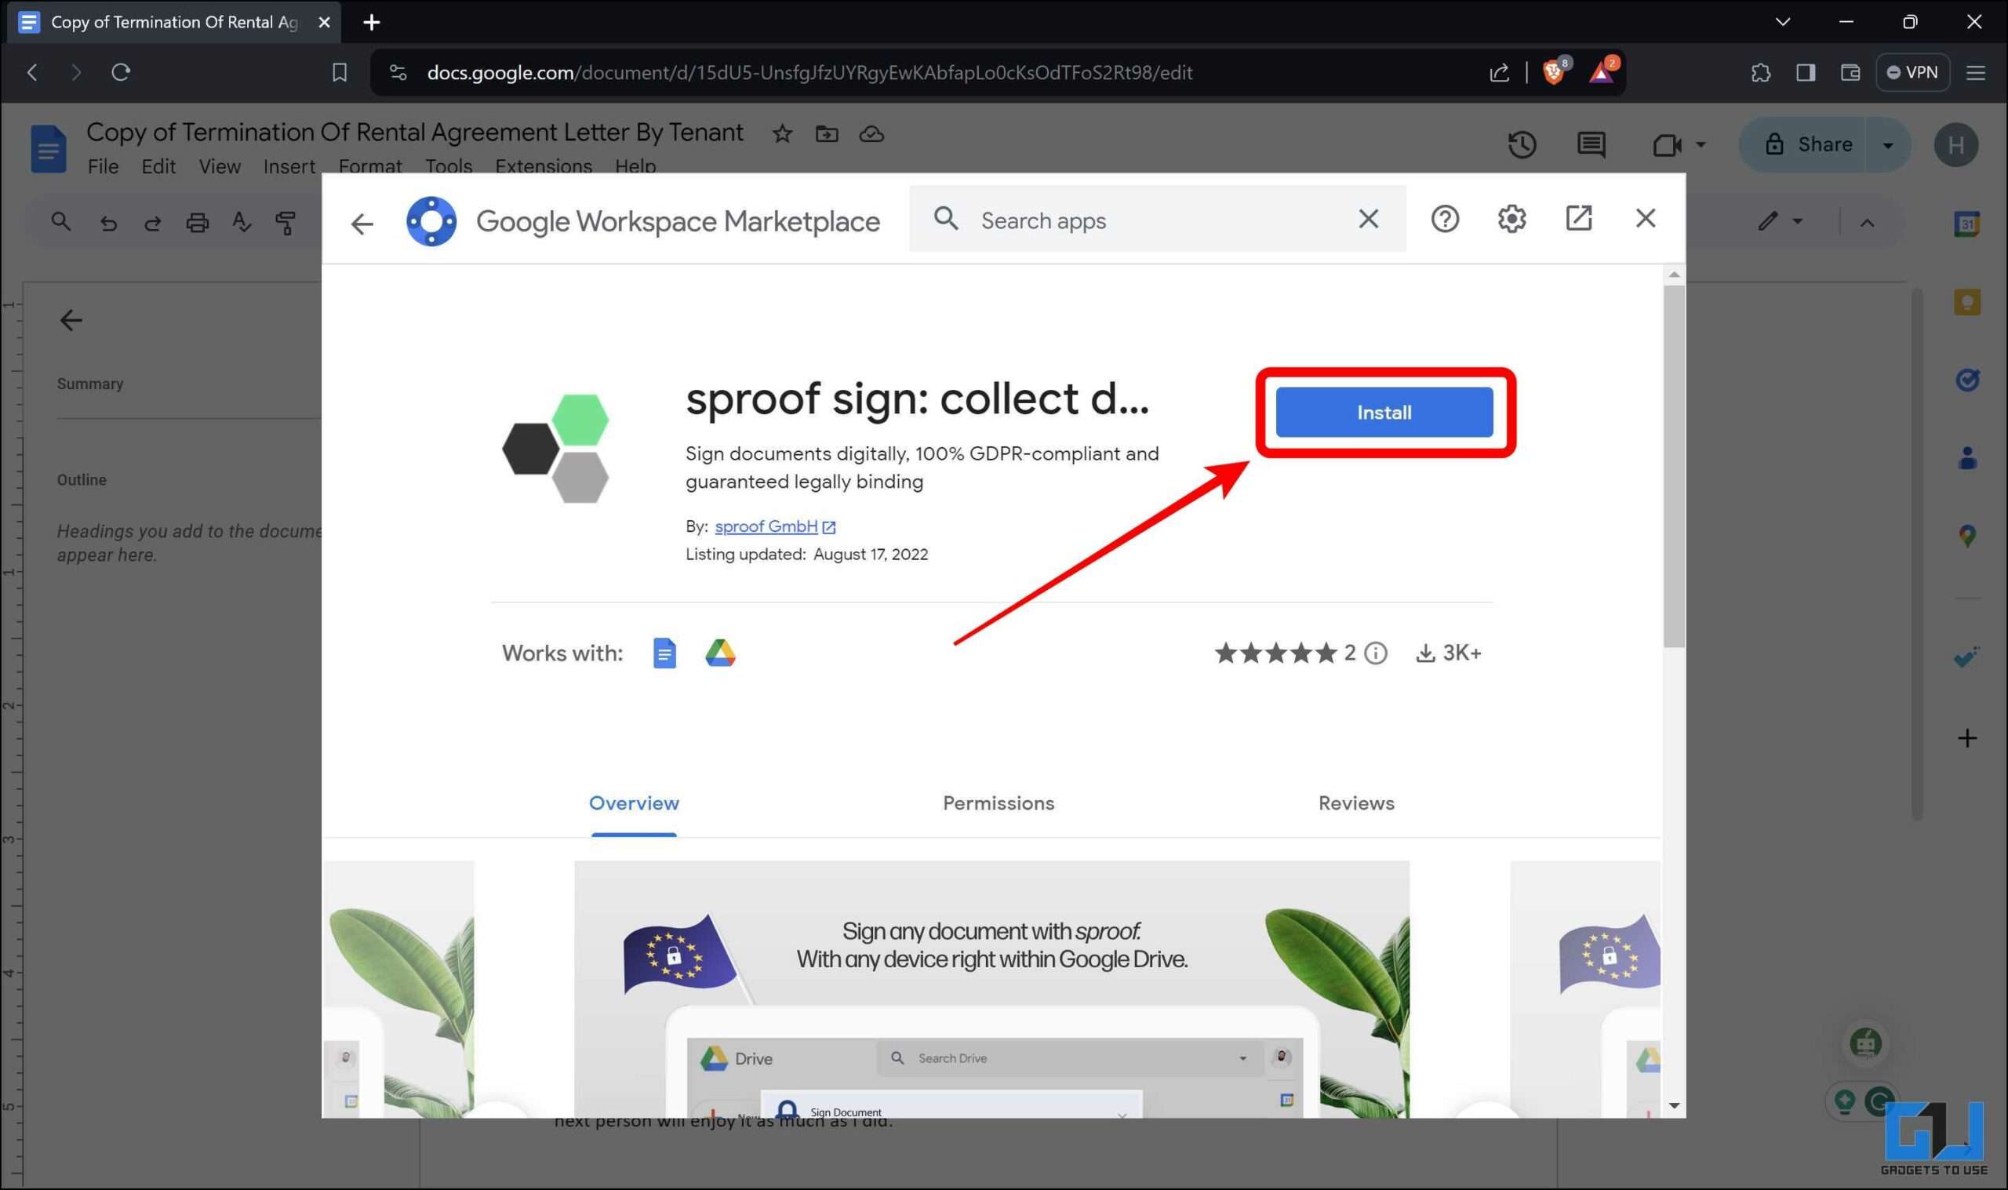Search the Docs menus

[61, 221]
